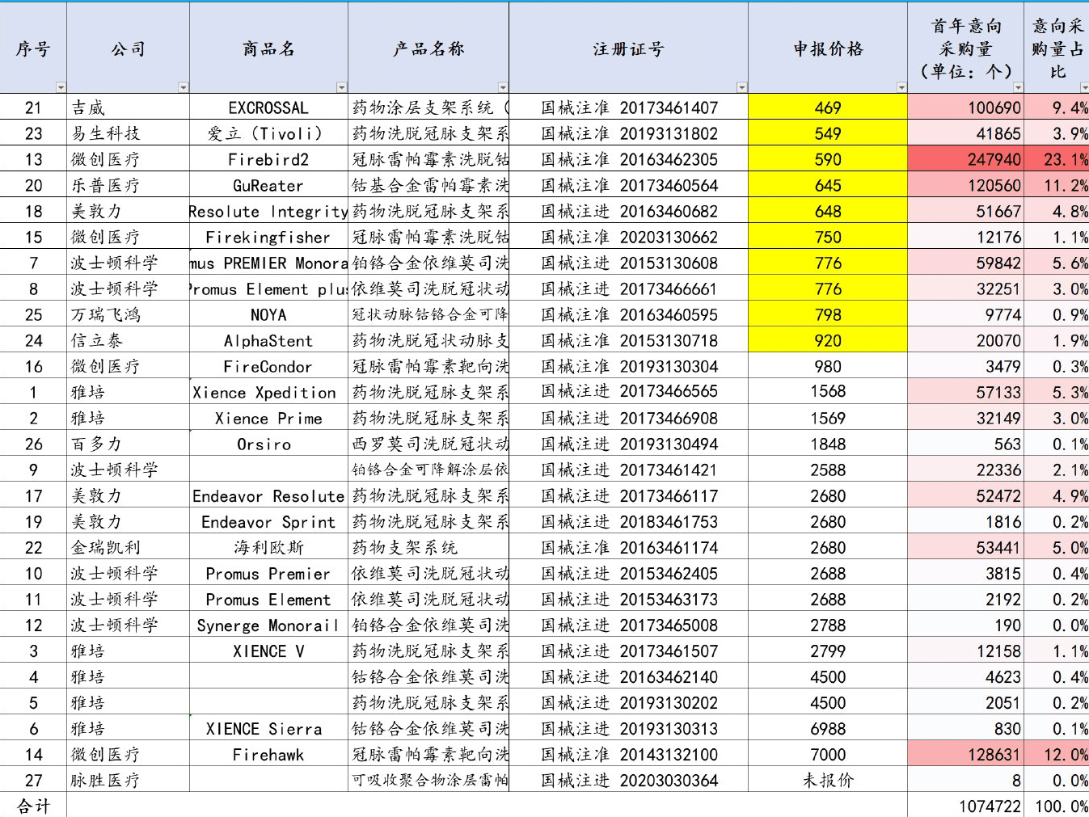Viewport: 1089px width, 817px height.
Task: Click the product name Synerge Monorail
Action: click(268, 625)
